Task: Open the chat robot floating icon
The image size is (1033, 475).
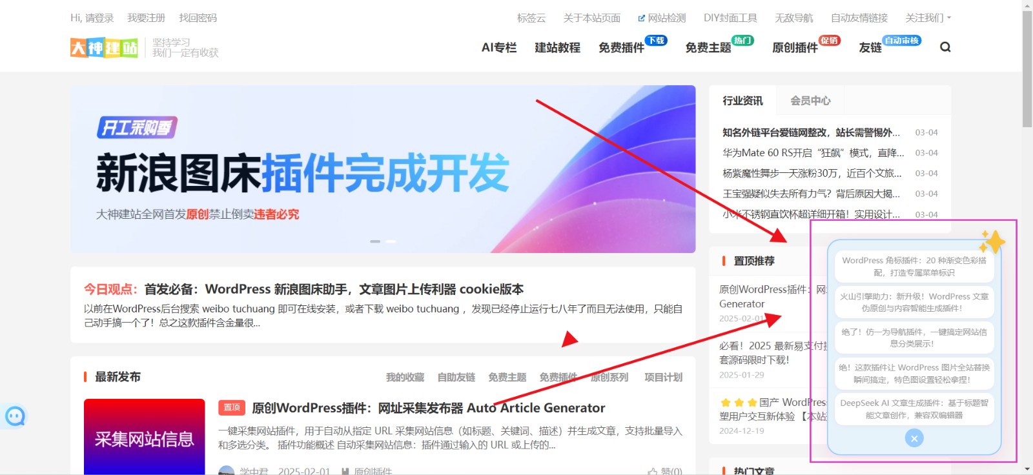Action: click(15, 416)
